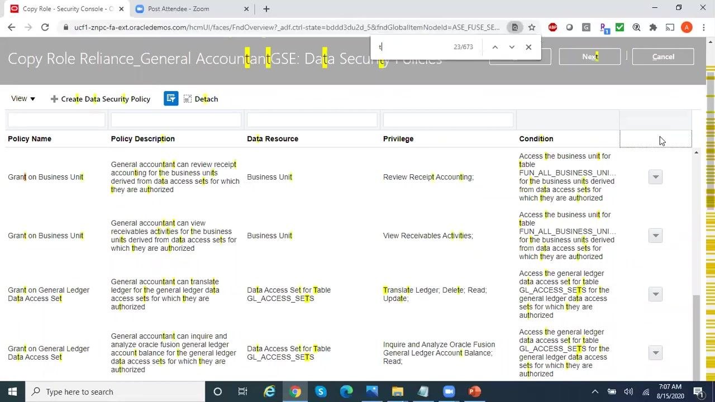Open Chrome's three-dot menu

pos(703,27)
